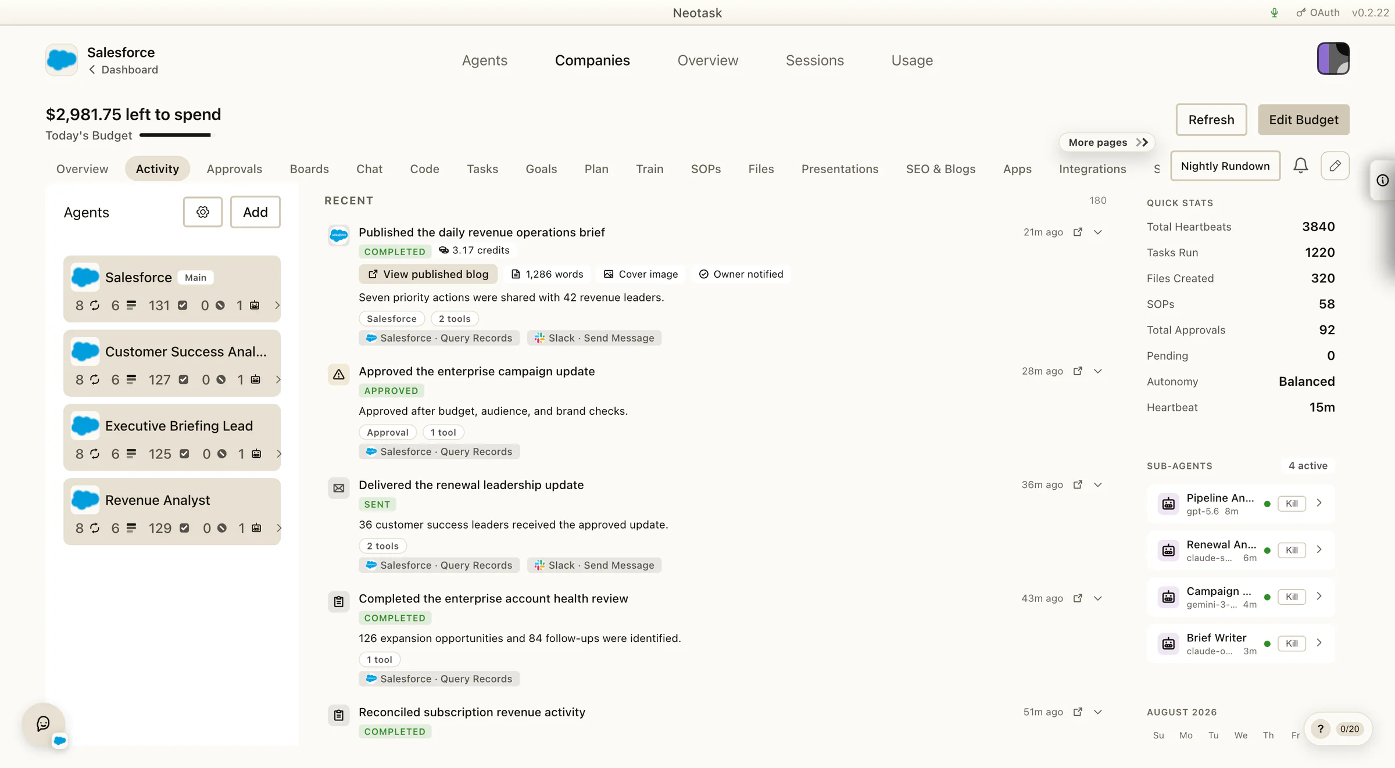Open the info side panel handle

(1383, 181)
